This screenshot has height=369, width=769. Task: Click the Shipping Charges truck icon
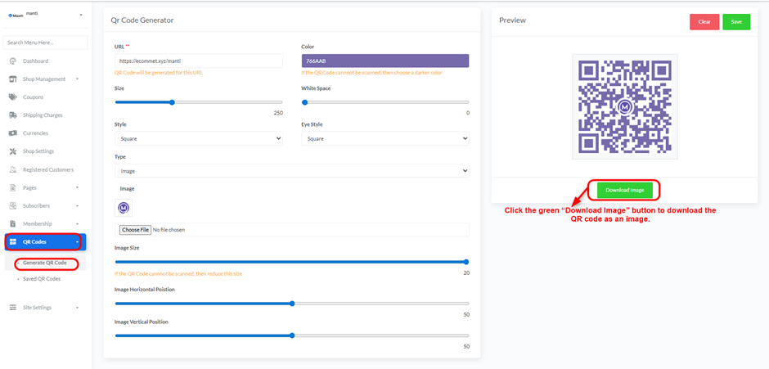coord(13,115)
